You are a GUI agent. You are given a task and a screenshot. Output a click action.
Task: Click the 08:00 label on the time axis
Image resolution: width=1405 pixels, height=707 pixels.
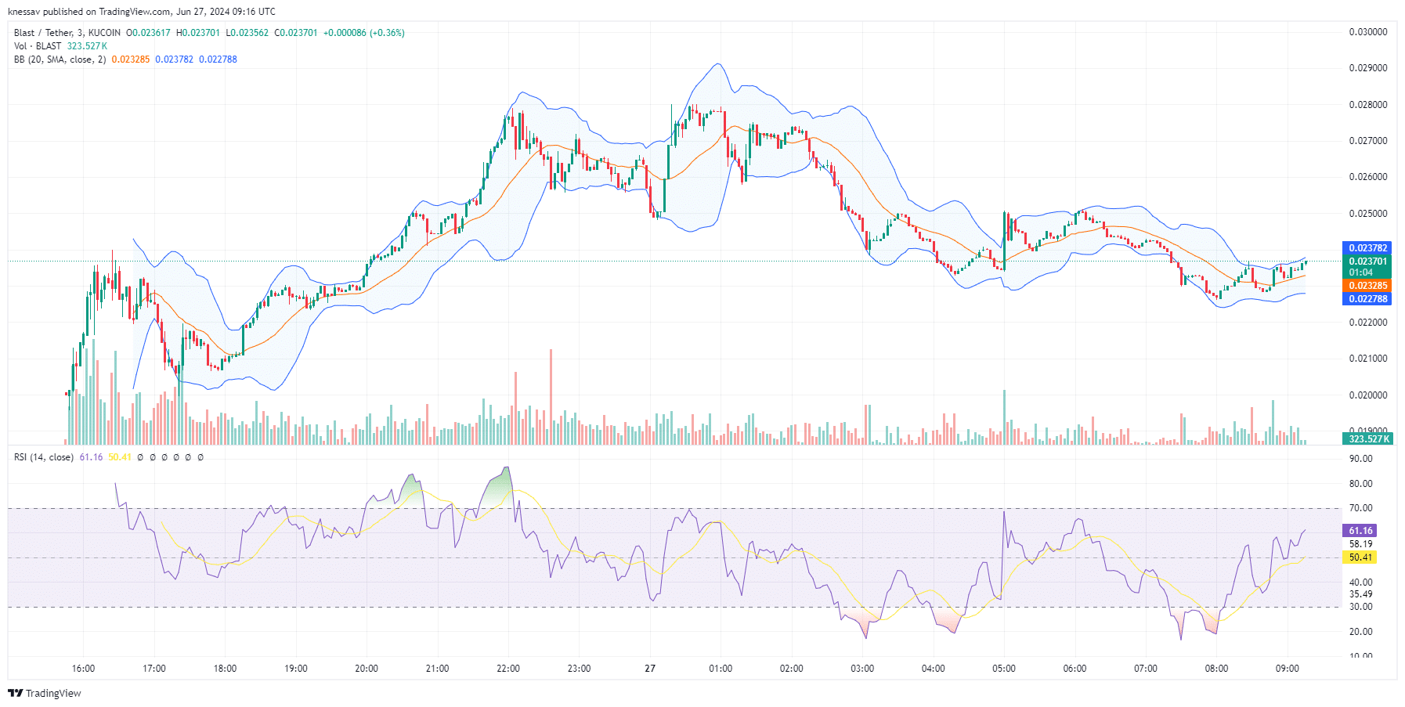pyautogui.click(x=1216, y=669)
